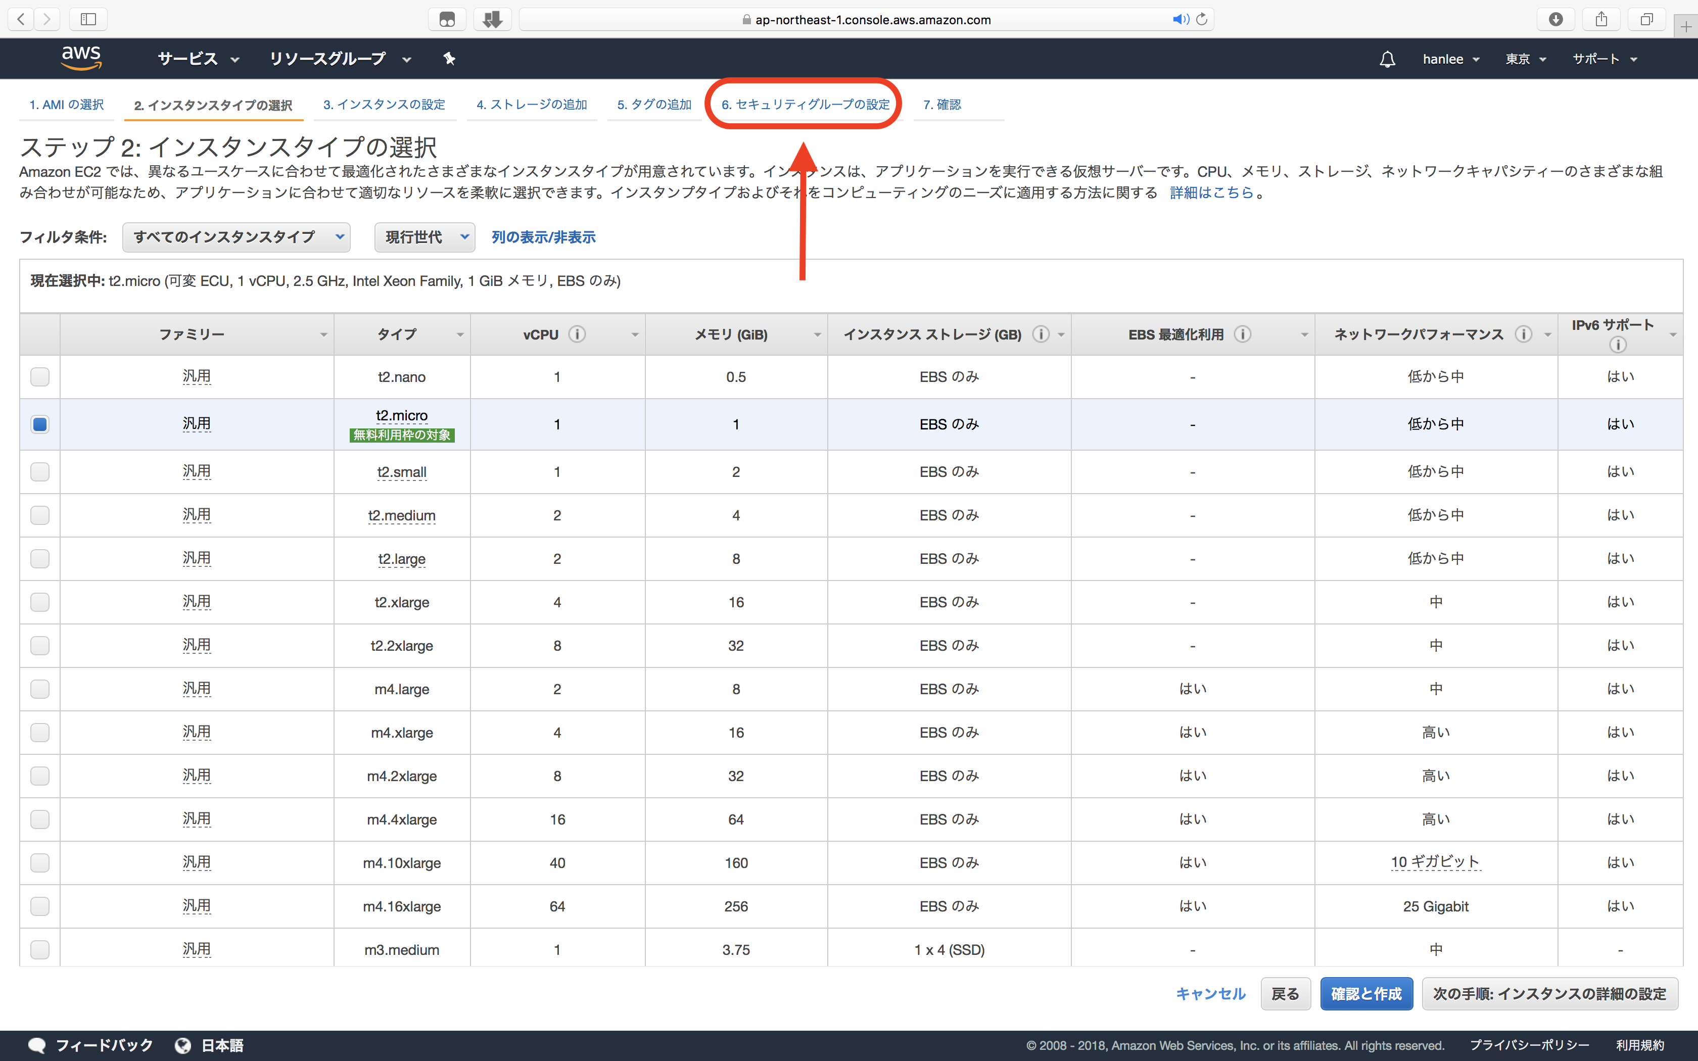This screenshot has width=1698, height=1061.
Task: Select the m4.16xlarge row checkbox
Action: point(40,906)
